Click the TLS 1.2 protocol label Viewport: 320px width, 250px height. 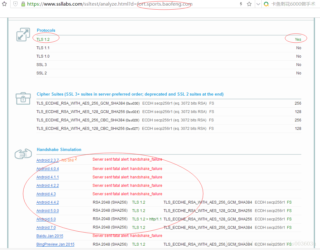coord(43,39)
